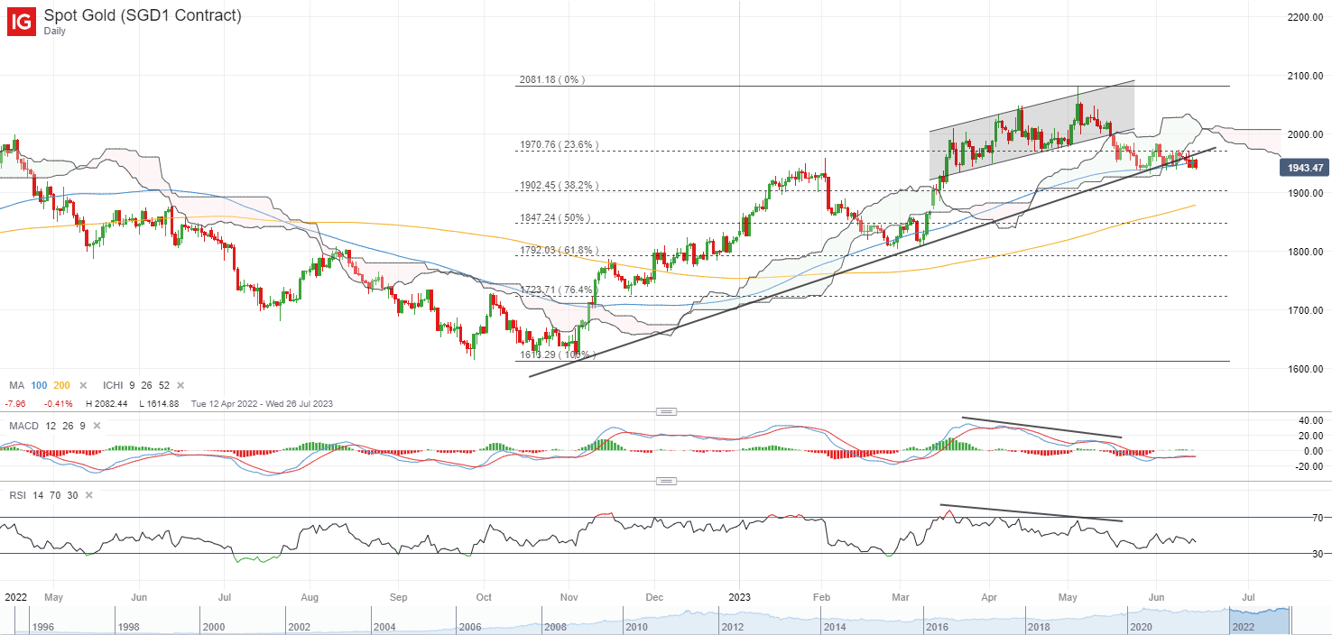Select the MA 100 period value
The height and width of the screenshot is (635, 1332).
point(39,385)
